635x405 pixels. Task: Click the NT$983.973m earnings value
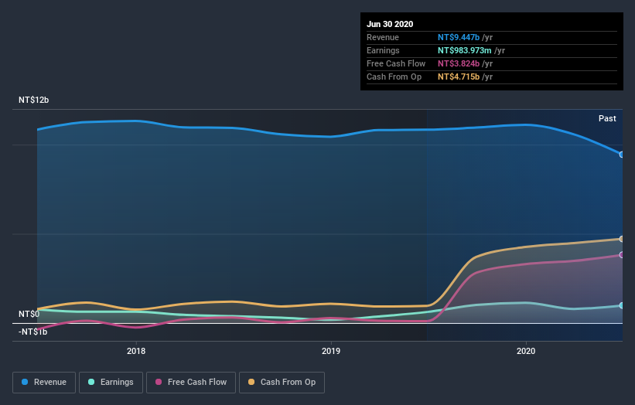(x=465, y=50)
